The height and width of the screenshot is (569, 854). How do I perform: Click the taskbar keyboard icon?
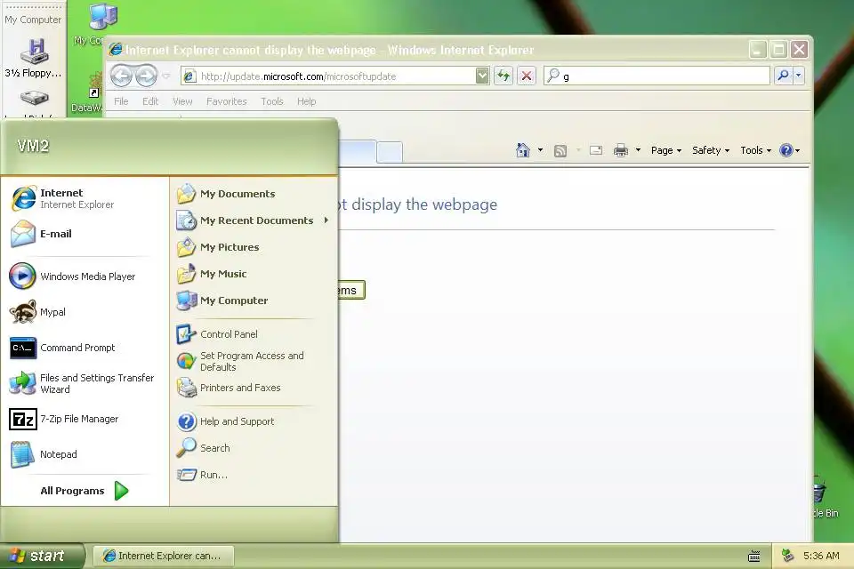(x=753, y=556)
